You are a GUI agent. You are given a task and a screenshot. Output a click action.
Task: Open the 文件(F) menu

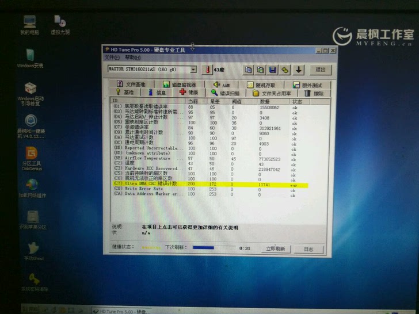point(112,58)
